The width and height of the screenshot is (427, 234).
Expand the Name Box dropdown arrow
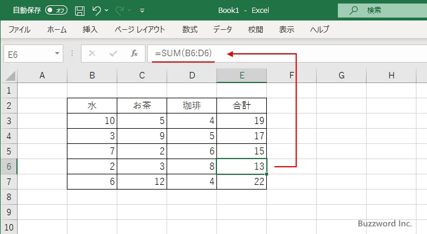(57, 53)
